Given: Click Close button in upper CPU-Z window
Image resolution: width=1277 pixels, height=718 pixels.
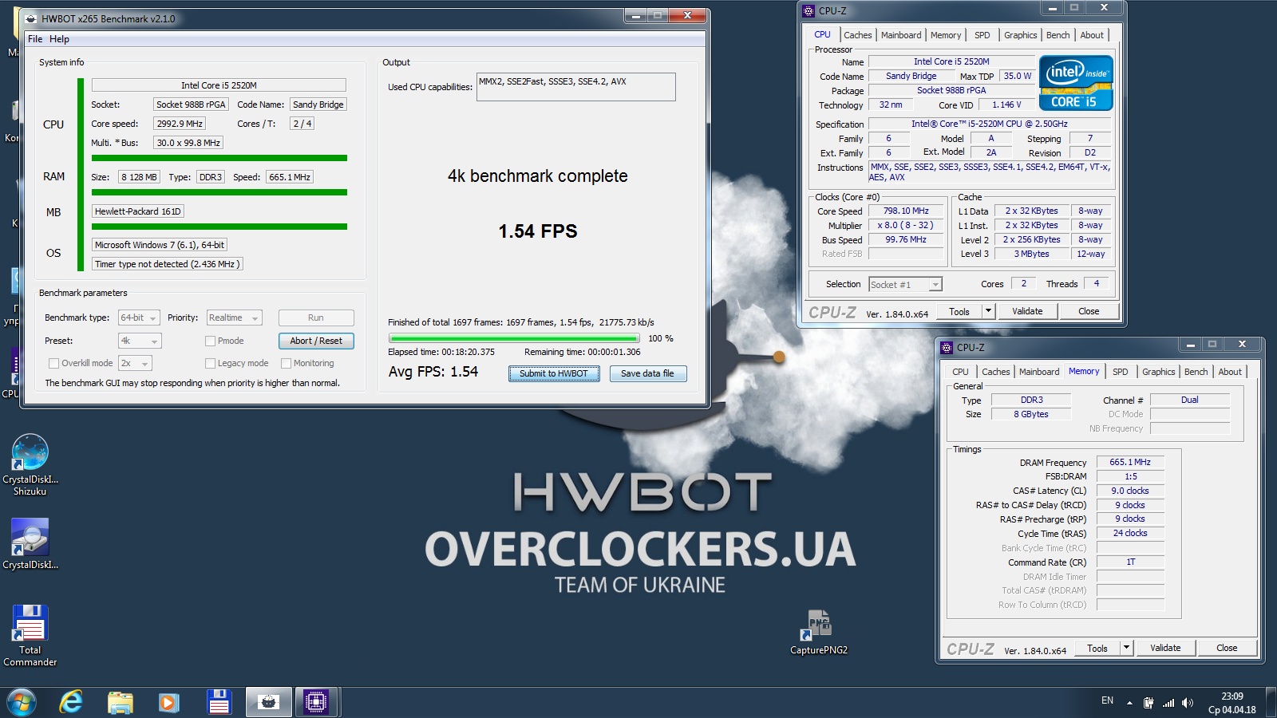Looking at the screenshot, I should (1089, 311).
